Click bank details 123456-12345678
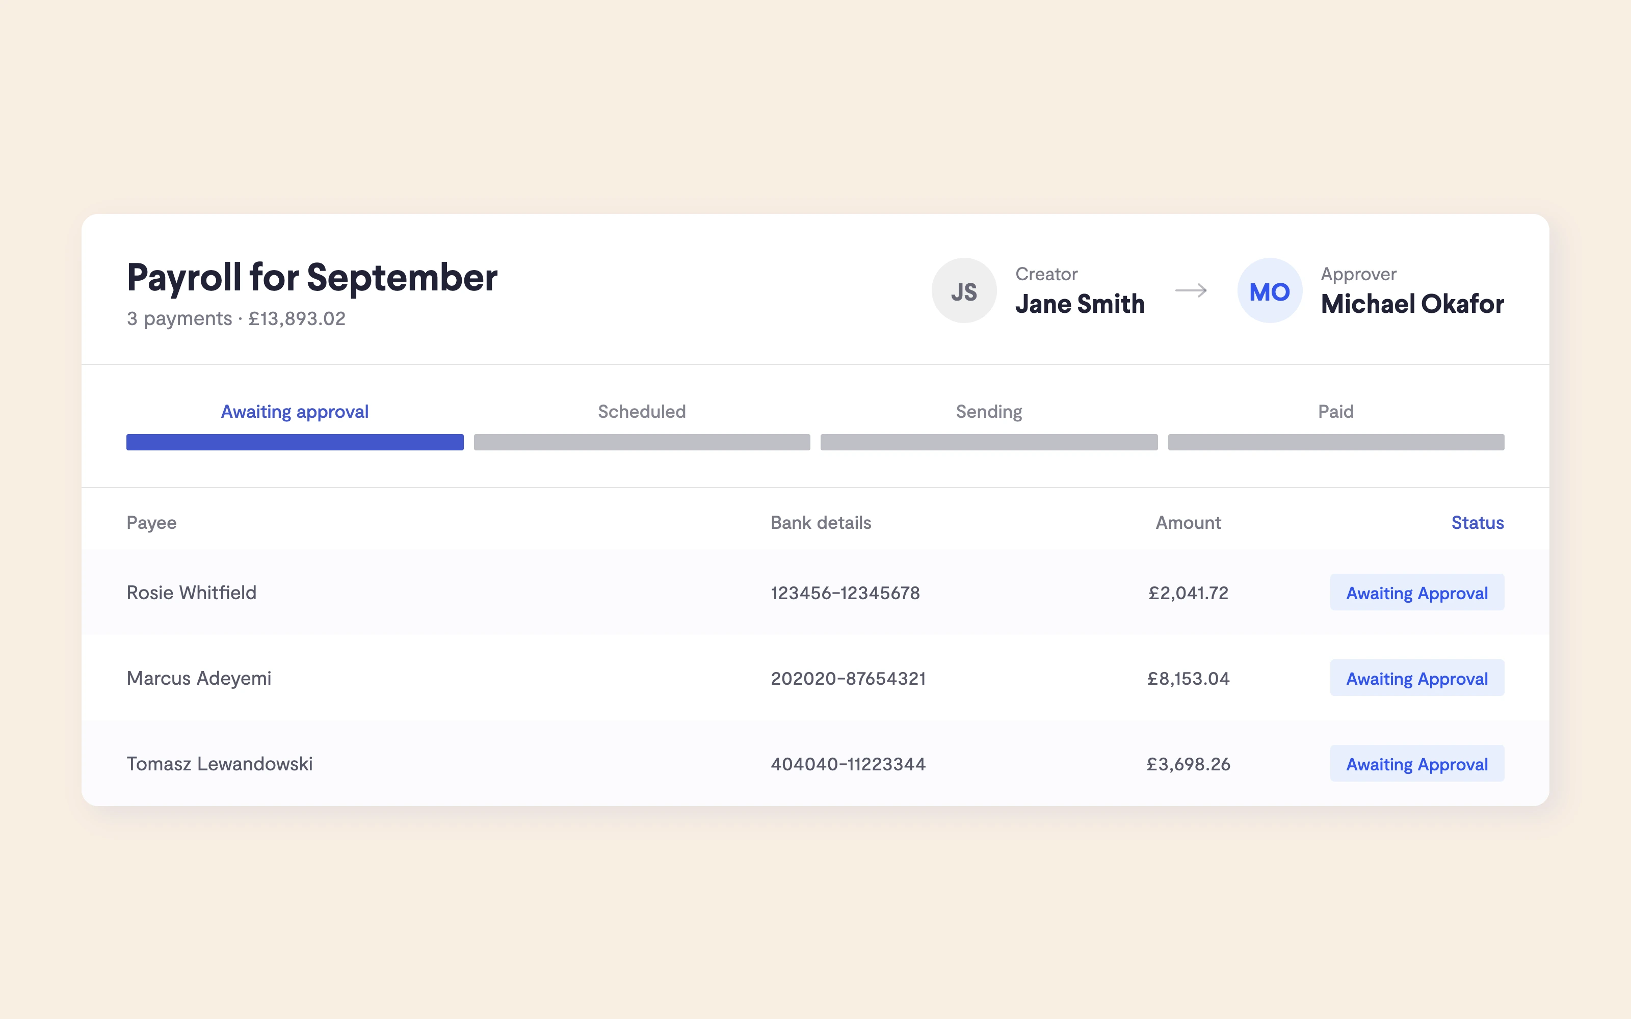This screenshot has width=1631, height=1019. [845, 593]
